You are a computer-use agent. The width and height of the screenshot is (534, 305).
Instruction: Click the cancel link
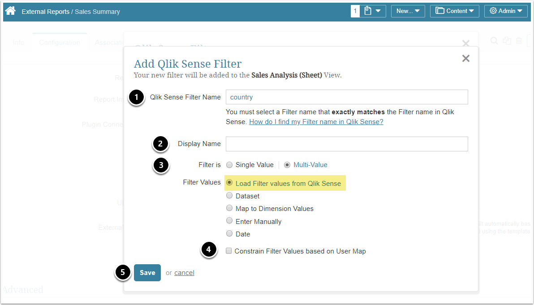[184, 273]
